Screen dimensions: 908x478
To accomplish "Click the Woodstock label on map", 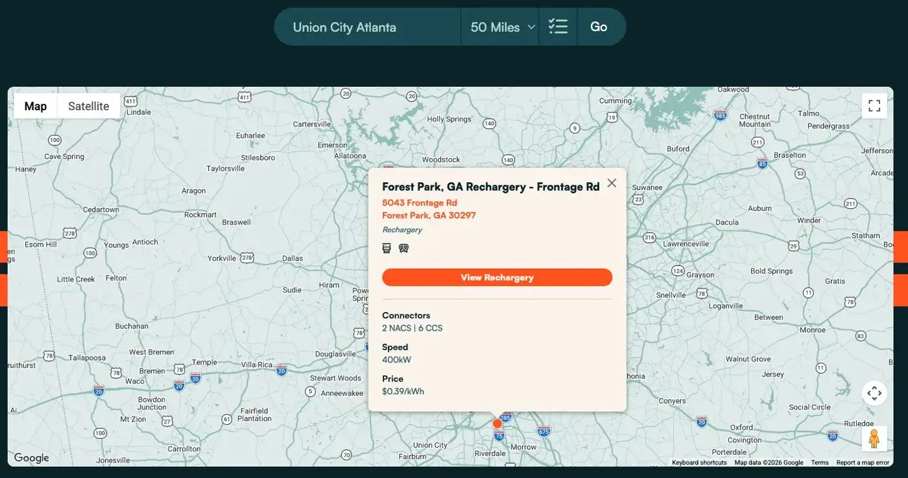I will 441,160.
